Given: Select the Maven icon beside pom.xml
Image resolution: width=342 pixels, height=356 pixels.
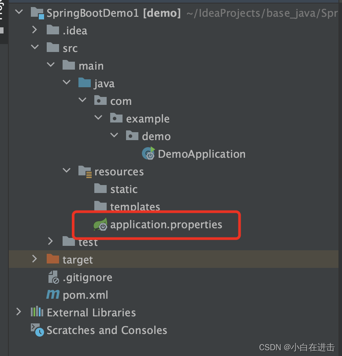Looking at the screenshot, I should [52, 295].
